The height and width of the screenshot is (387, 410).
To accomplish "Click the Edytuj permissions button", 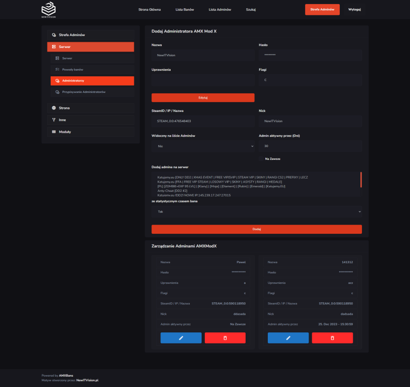I will point(203,98).
